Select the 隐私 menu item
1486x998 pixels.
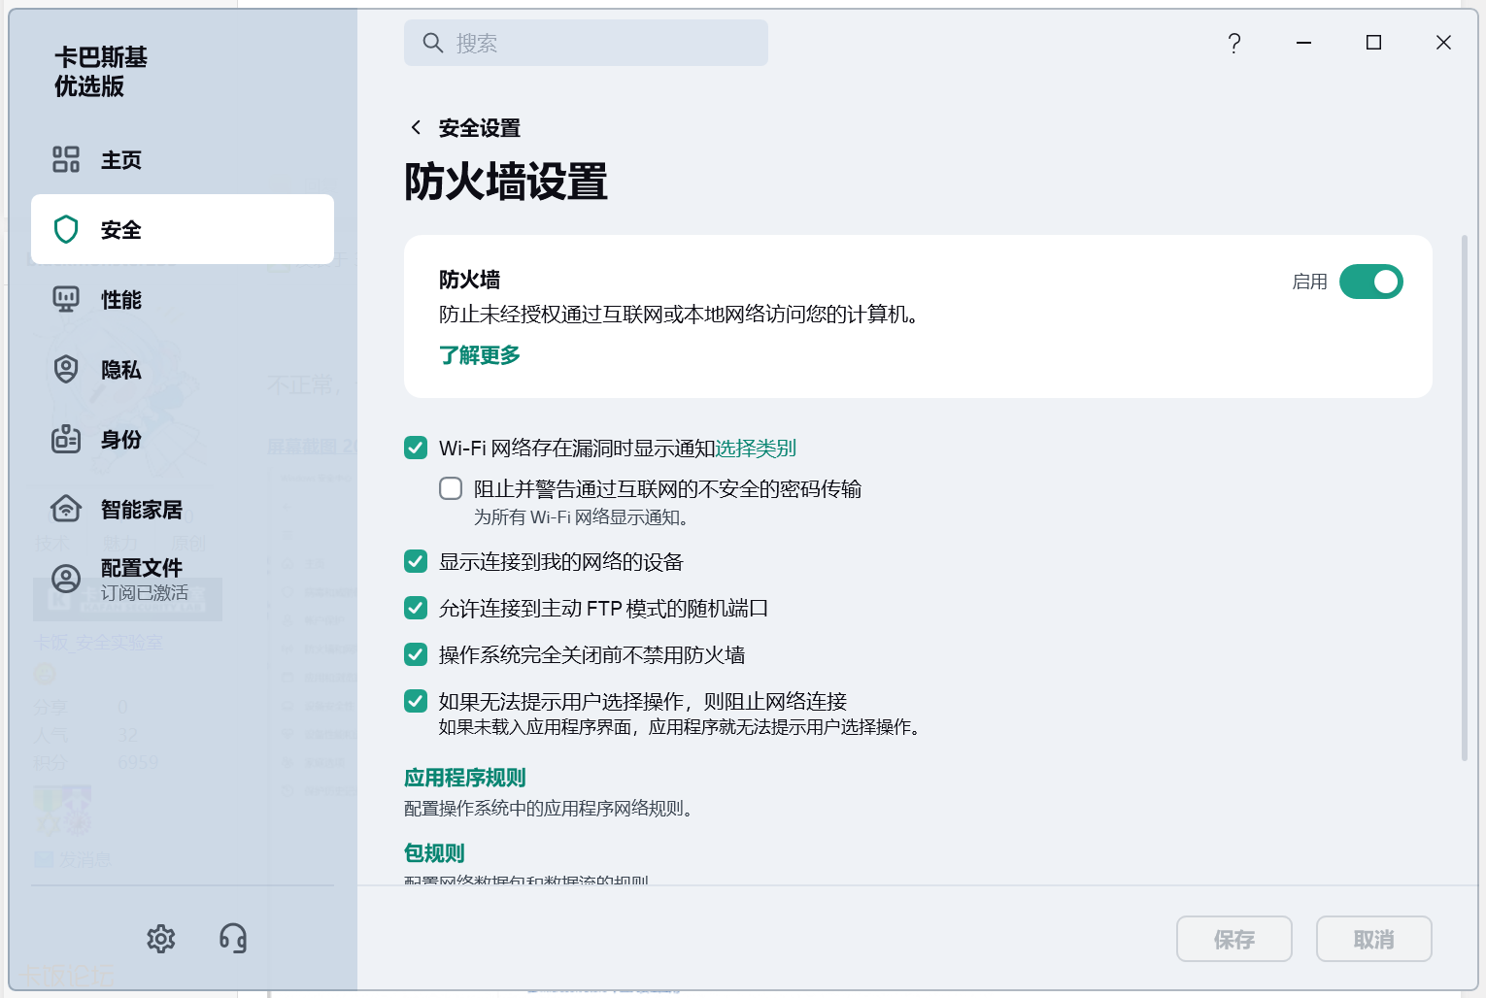pos(183,369)
